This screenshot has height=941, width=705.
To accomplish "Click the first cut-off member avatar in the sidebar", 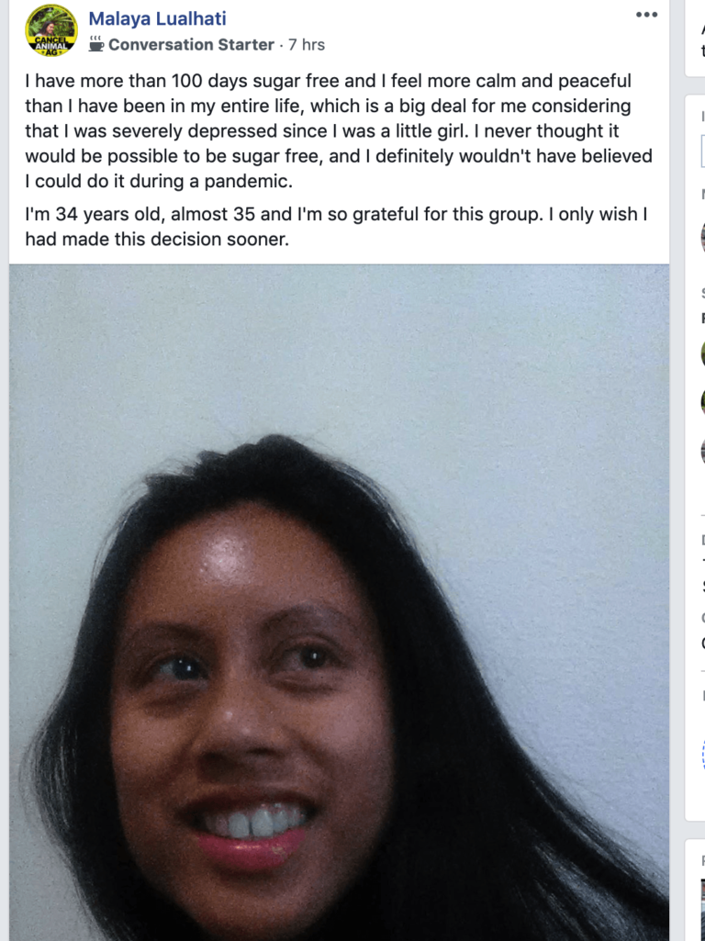I will pyautogui.click(x=702, y=236).
